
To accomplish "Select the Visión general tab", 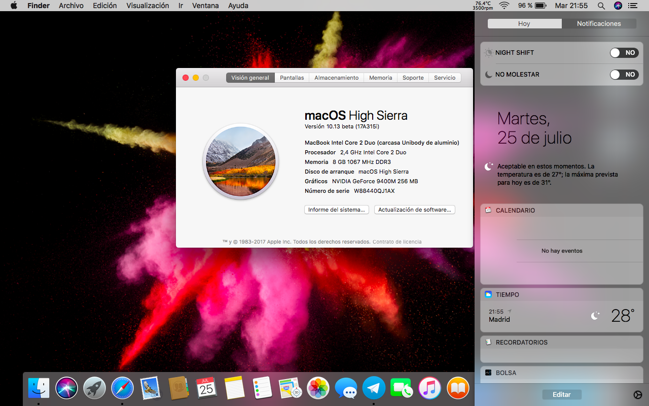I will 250,78.
